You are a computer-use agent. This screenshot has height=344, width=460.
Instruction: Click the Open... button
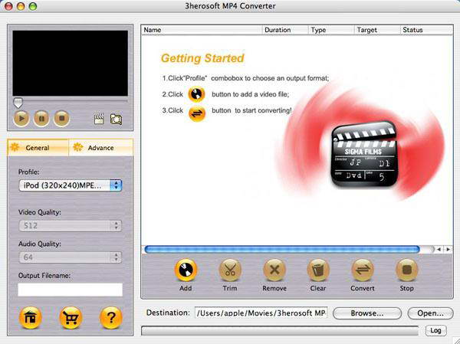(430, 313)
